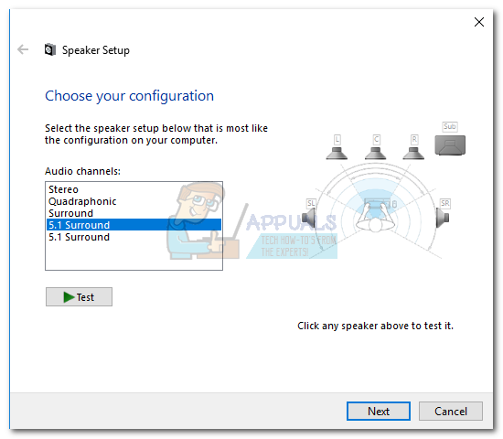Click the gray subwoofer box icon

click(450, 145)
